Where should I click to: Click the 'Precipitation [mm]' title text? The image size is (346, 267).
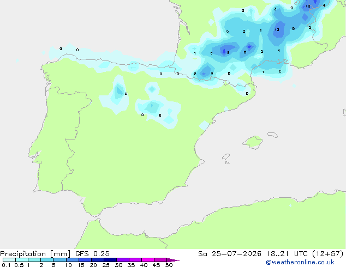click(x=35, y=254)
